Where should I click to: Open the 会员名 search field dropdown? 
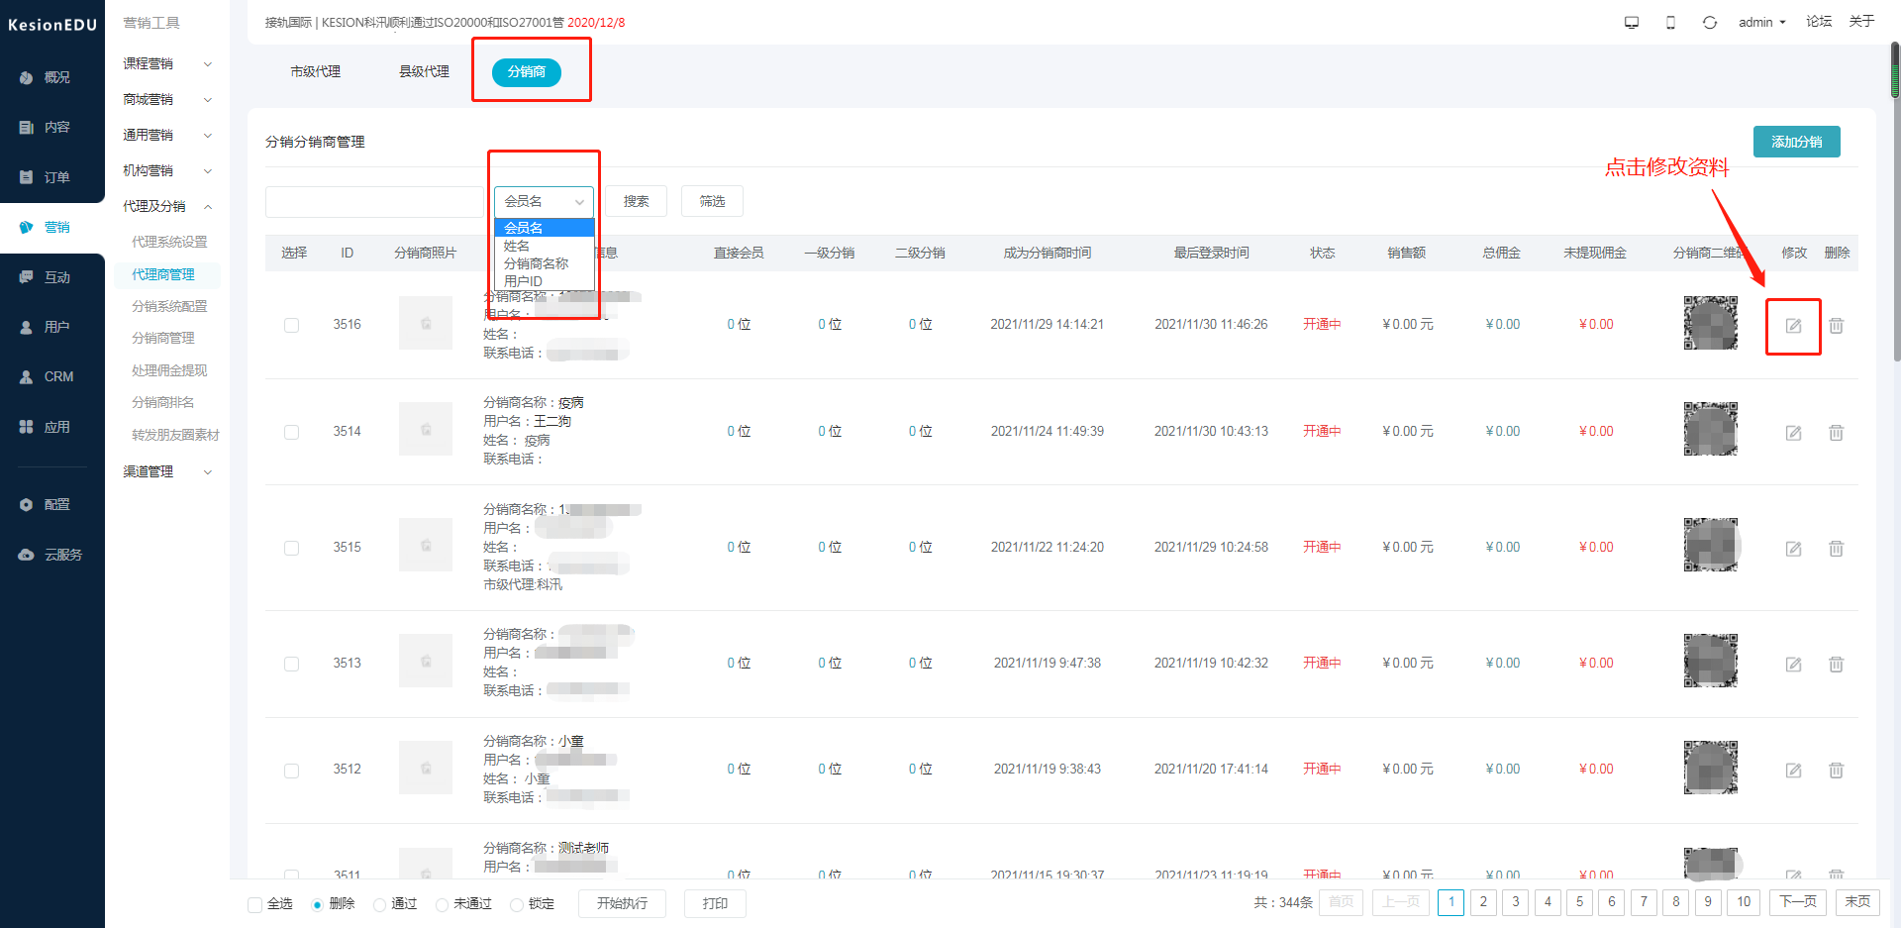tap(544, 201)
